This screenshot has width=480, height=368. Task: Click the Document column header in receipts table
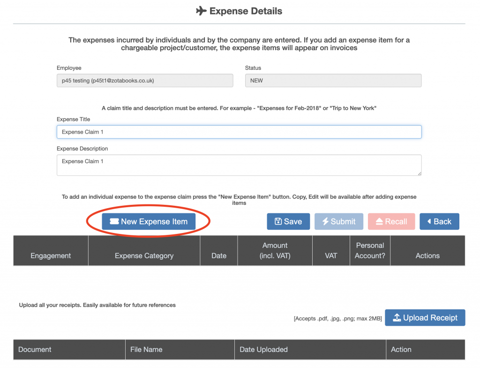pyautogui.click(x=35, y=349)
